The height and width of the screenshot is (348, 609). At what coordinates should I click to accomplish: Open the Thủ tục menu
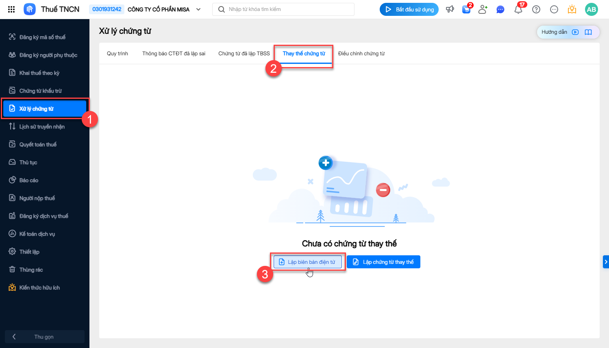point(45,162)
